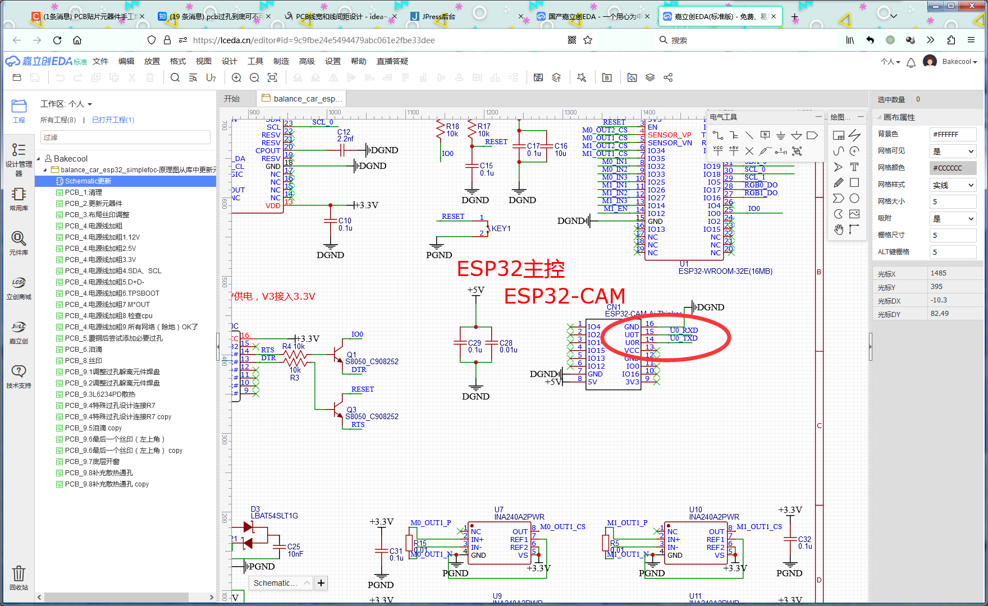Select the Group/Ungroup symbol tool

[797, 151]
